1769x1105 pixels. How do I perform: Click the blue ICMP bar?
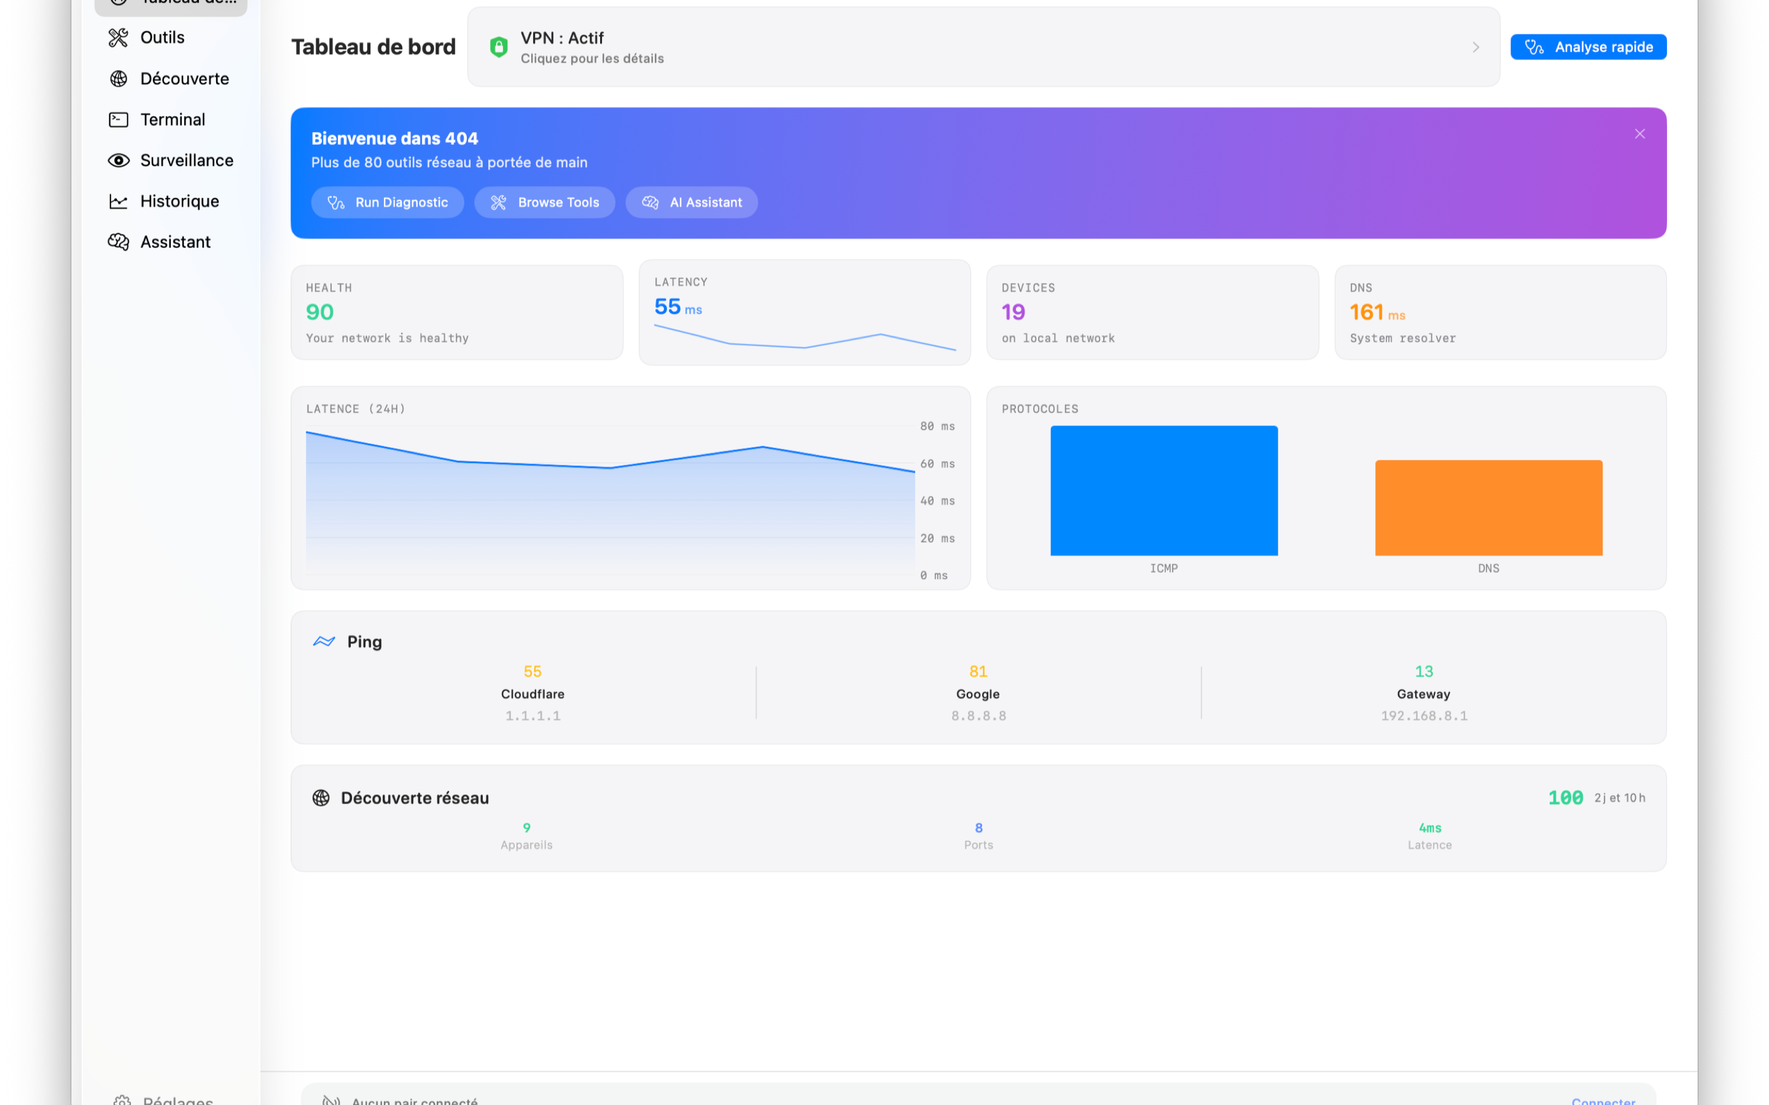tap(1165, 490)
